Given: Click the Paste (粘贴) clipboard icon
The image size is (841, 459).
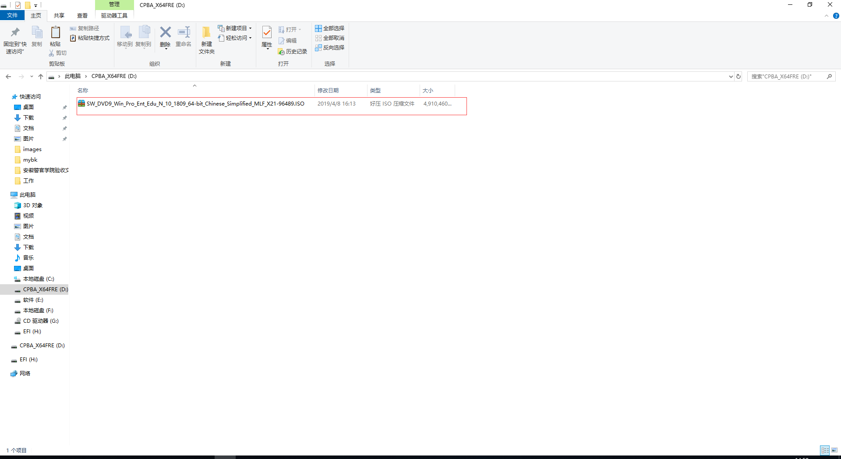Looking at the screenshot, I should click(55, 33).
